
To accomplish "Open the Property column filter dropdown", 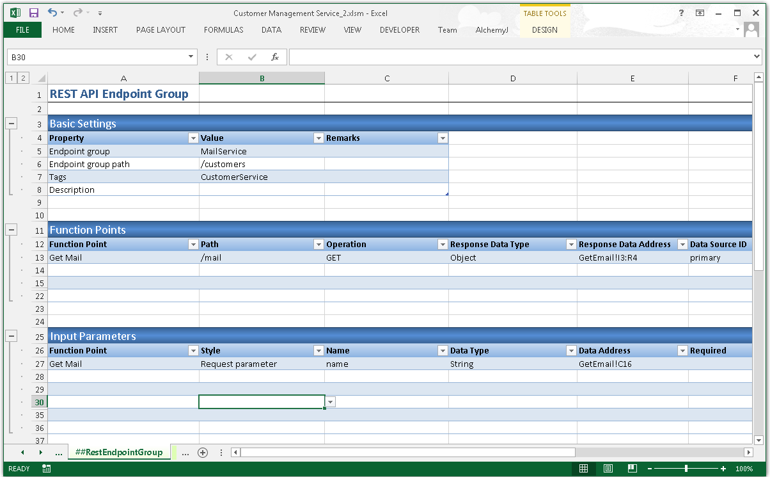I will (x=193, y=138).
